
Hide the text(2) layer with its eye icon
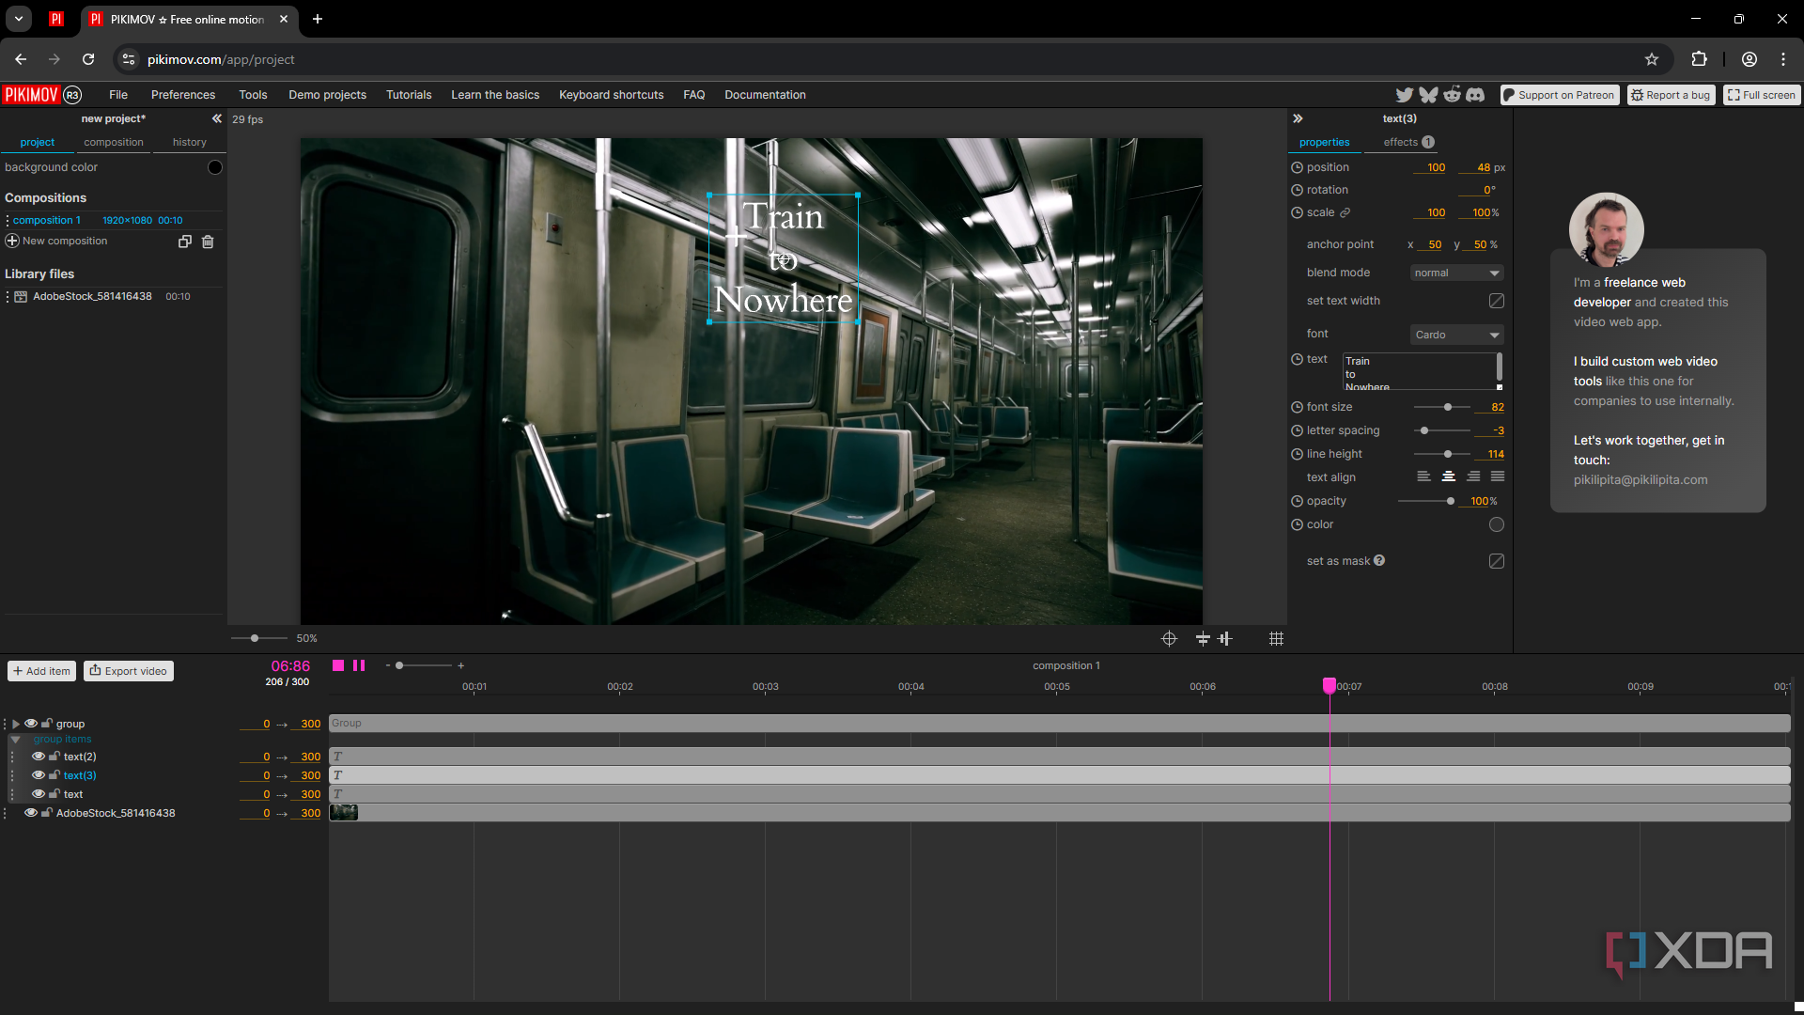pyautogui.click(x=39, y=757)
